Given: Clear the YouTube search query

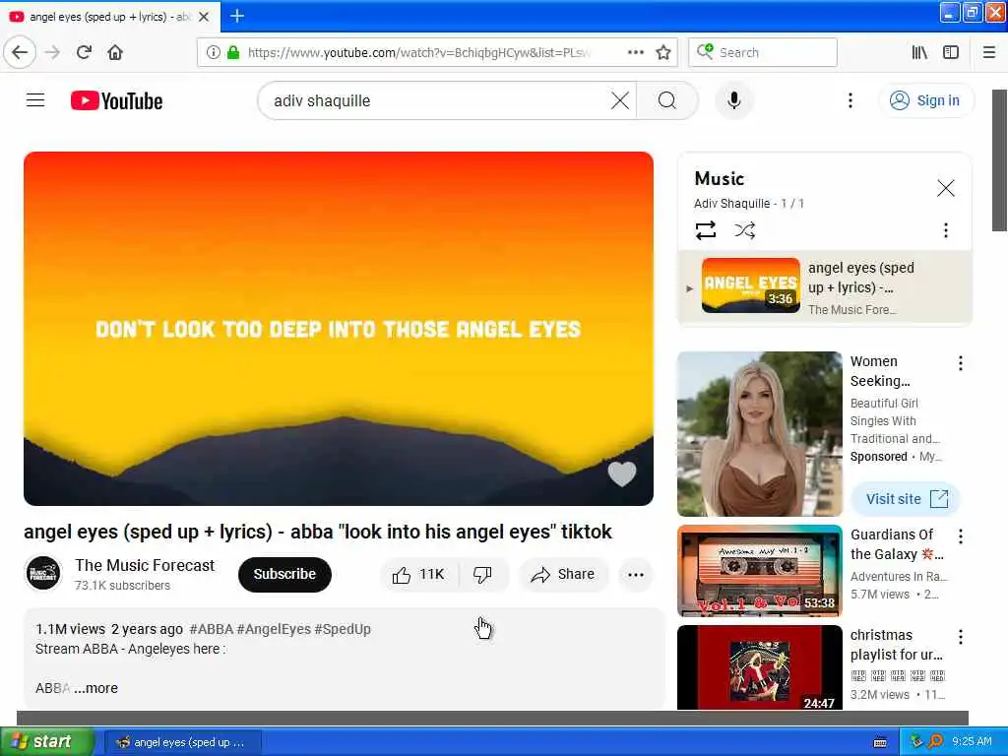Looking at the screenshot, I should 620,101.
